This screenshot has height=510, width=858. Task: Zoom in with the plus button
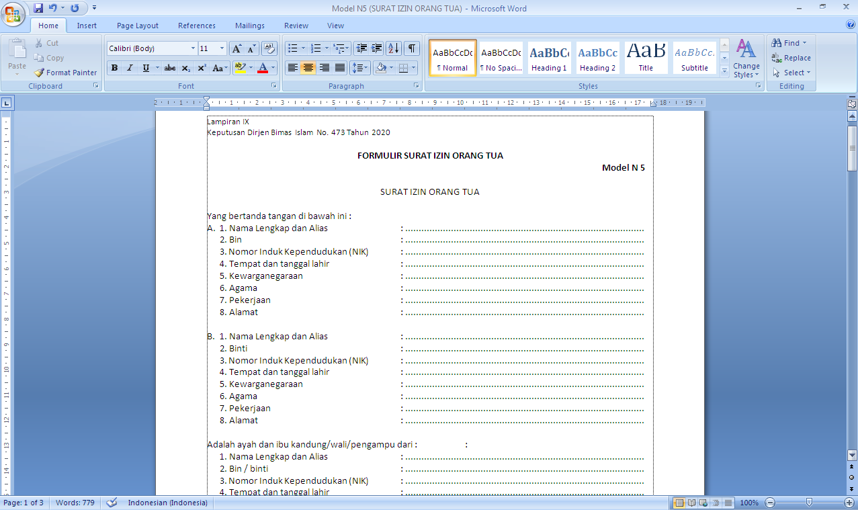(849, 503)
